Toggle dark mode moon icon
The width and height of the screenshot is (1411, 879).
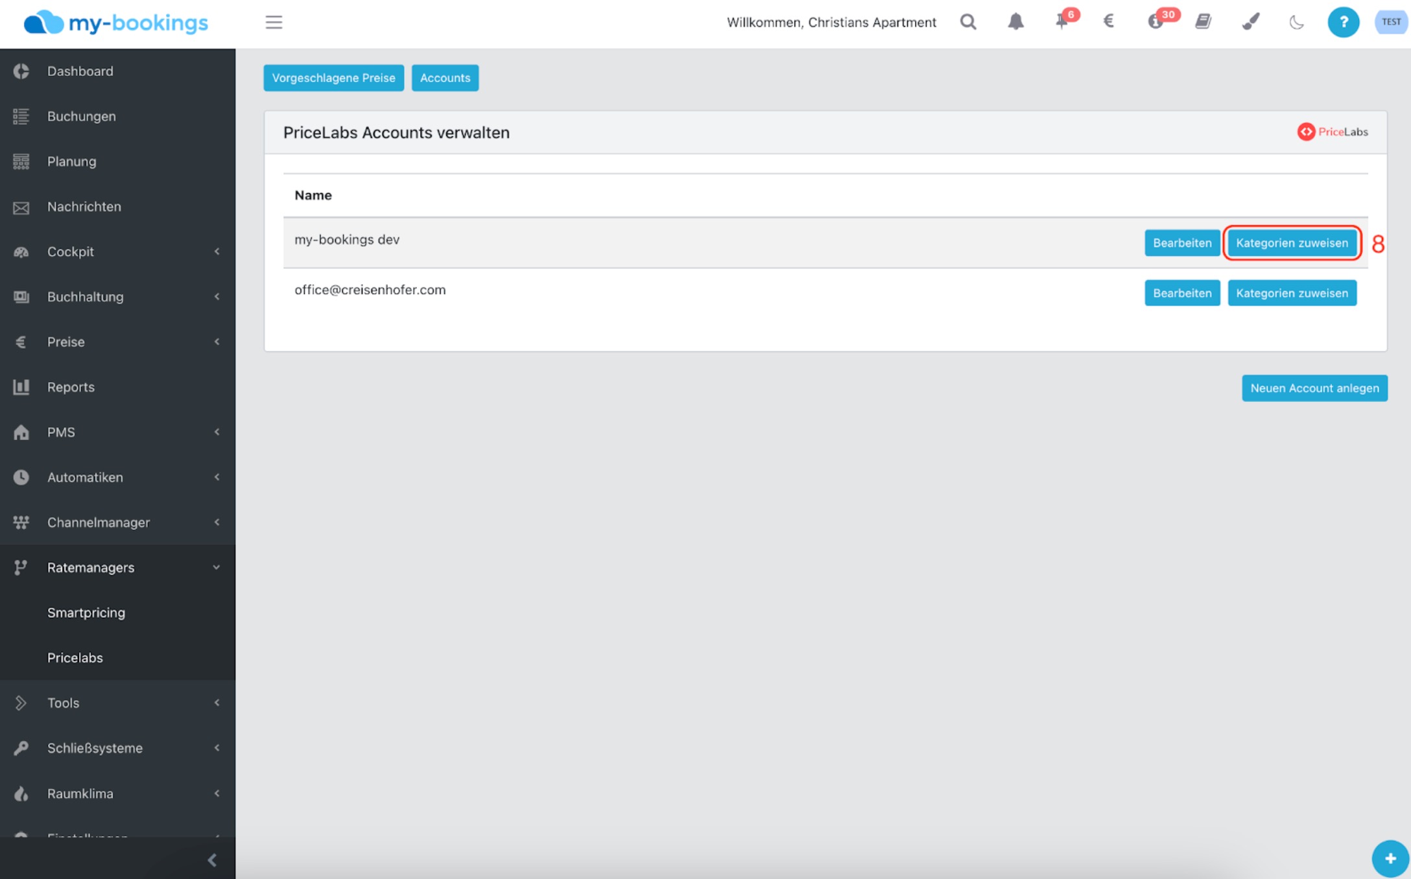tap(1296, 23)
